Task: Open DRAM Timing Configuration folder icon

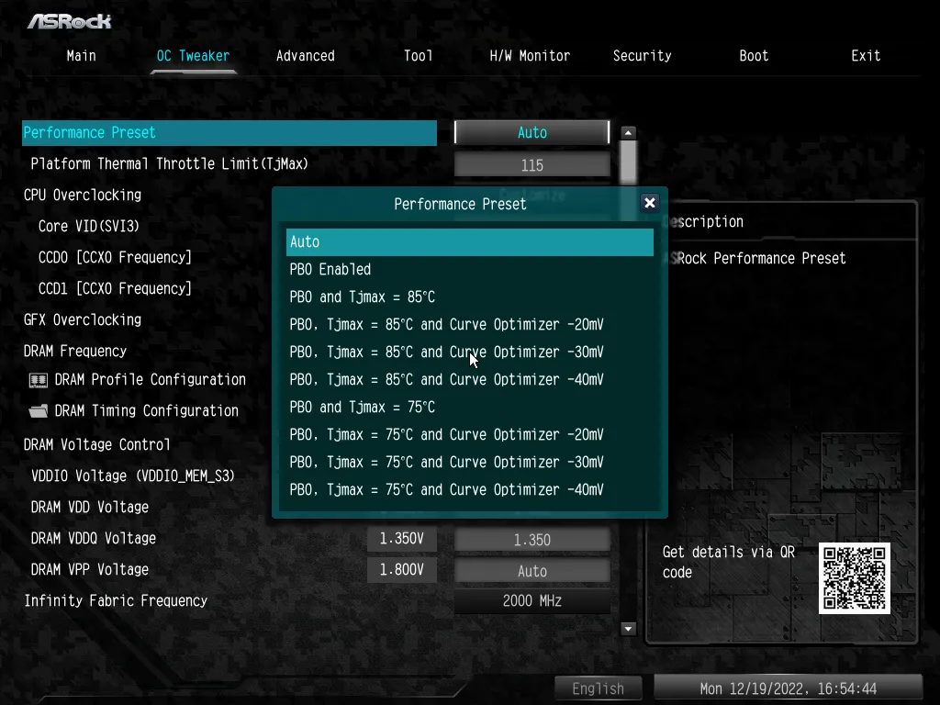Action: [x=39, y=411]
